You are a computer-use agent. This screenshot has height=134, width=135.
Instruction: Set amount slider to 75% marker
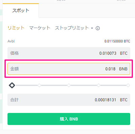(99, 85)
